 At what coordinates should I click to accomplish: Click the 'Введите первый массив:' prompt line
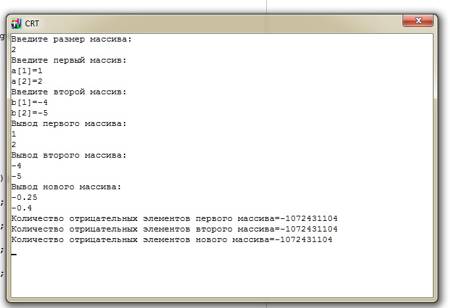(69, 60)
